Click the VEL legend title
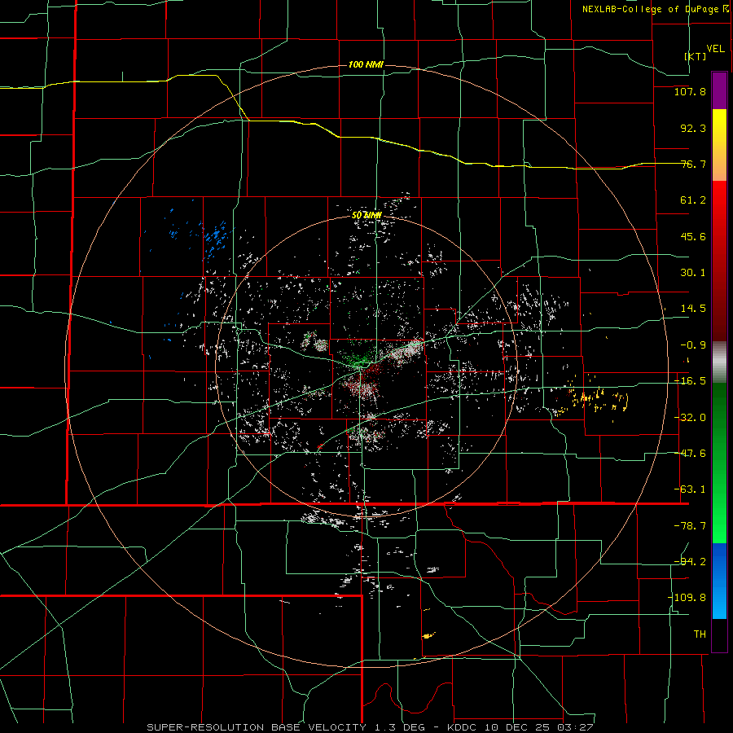The width and height of the screenshot is (733, 733). [716, 49]
